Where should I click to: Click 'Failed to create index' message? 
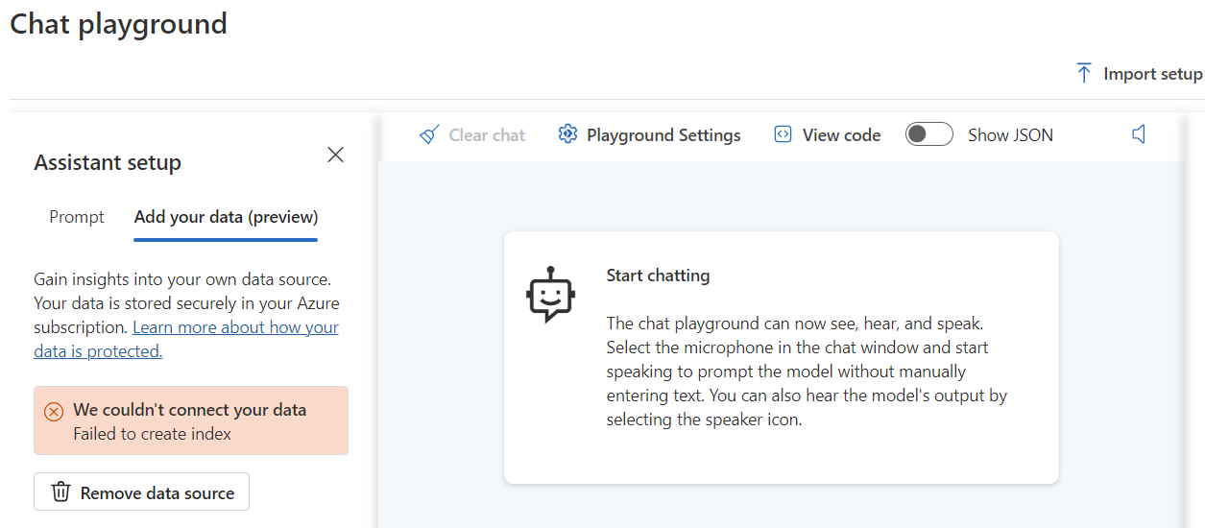click(x=152, y=434)
